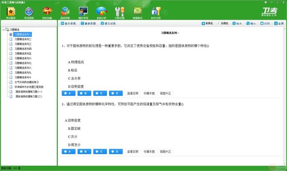Viewport: 287px width, 171px height.
Task: Open 固体废物处理练习题(一) in the tree
Action: tap(29, 92)
